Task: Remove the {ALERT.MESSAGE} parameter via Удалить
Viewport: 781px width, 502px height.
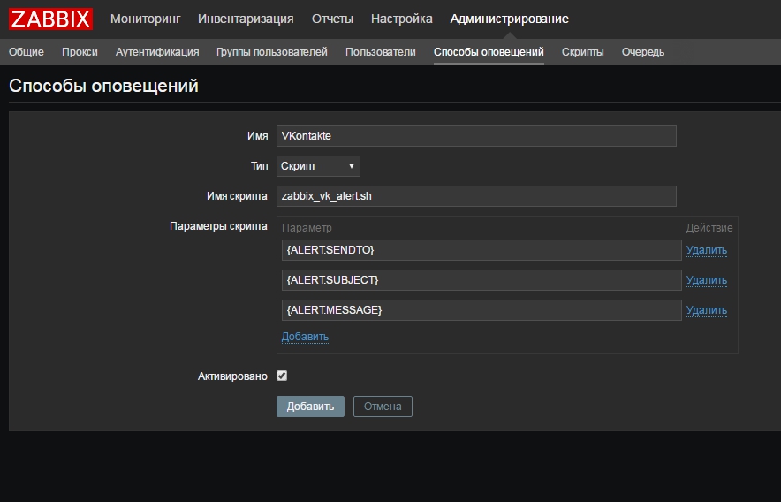Action: coord(706,309)
